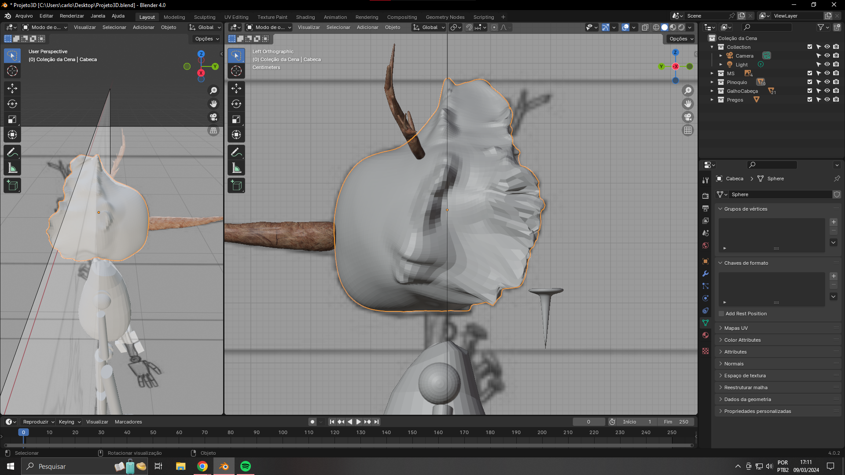
Task: Open the Modifiers wrench properties tab
Action: [705, 274]
